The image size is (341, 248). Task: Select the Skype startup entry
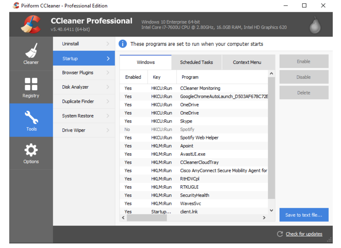194,121
